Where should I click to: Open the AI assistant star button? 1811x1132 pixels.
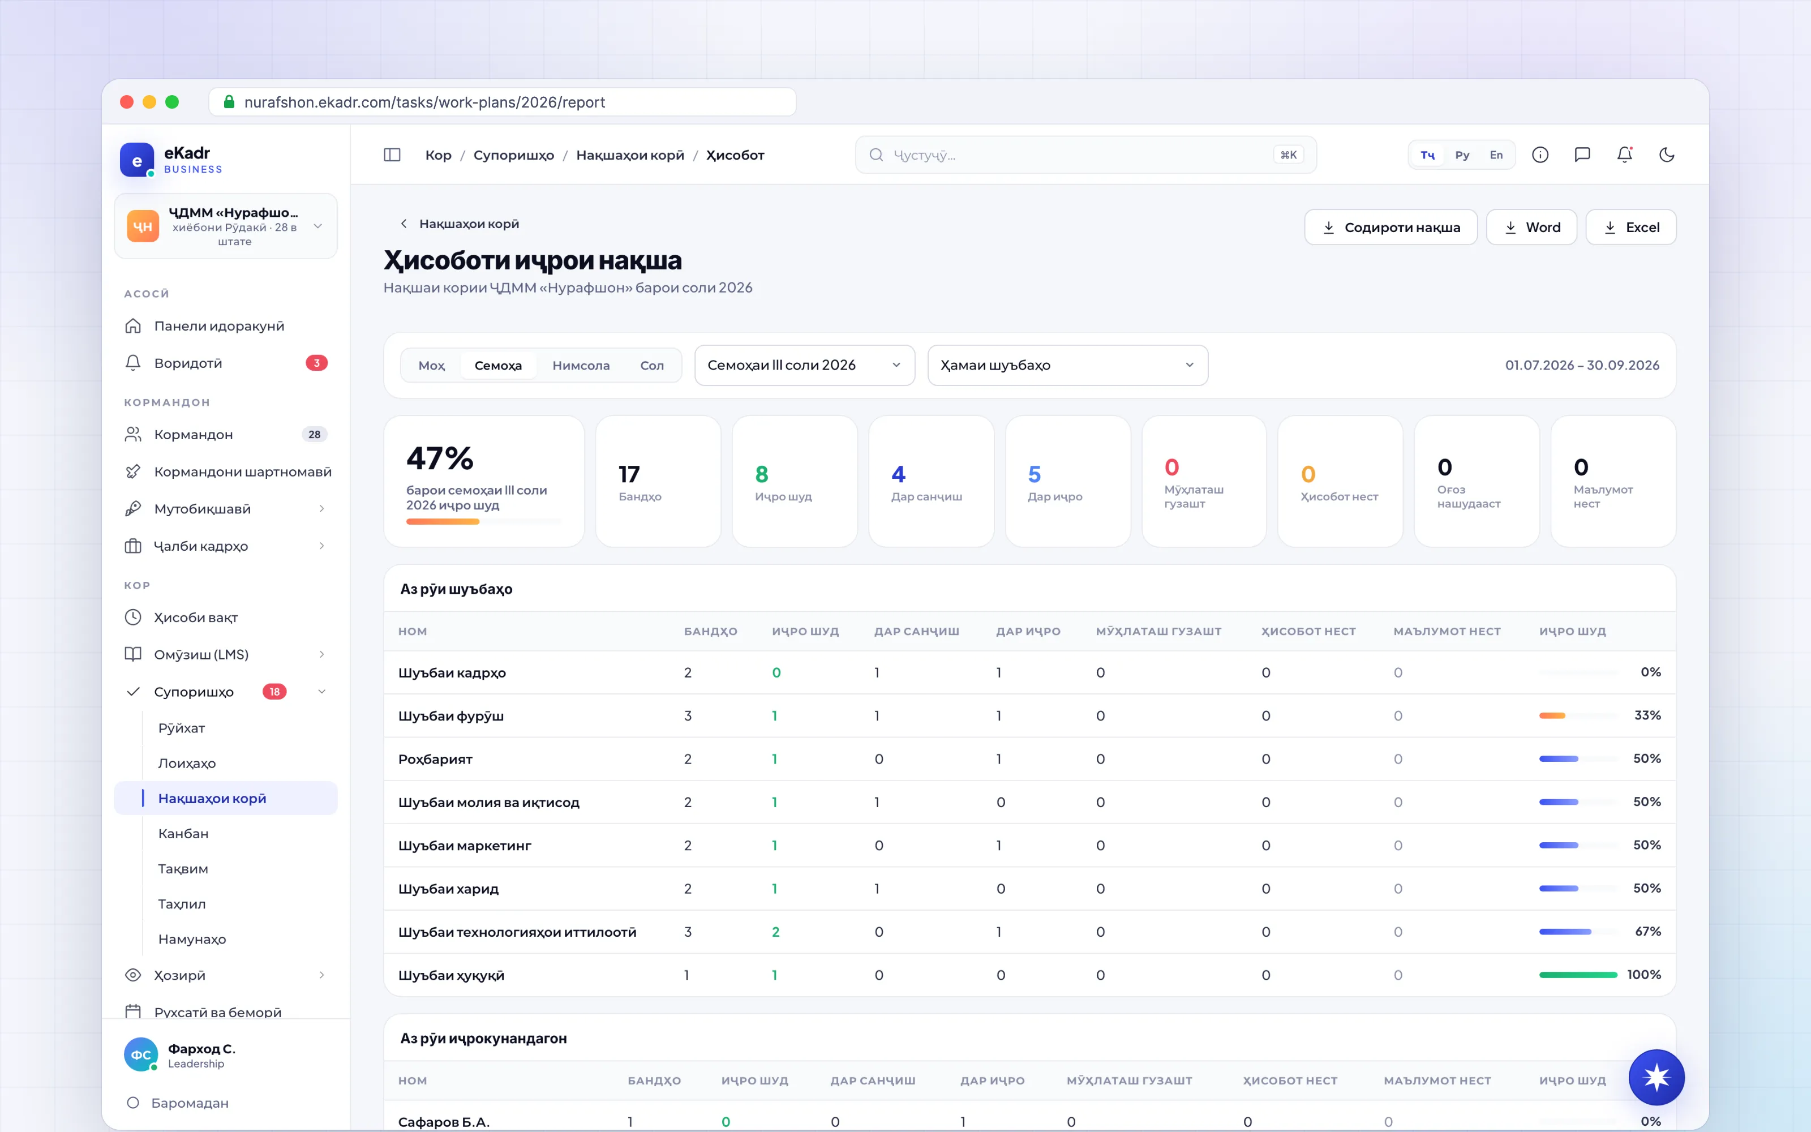1656,1077
